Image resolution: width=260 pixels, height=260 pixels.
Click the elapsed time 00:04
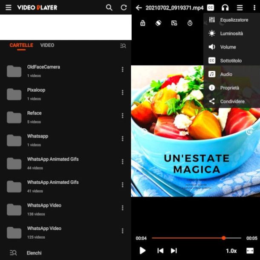click(141, 238)
